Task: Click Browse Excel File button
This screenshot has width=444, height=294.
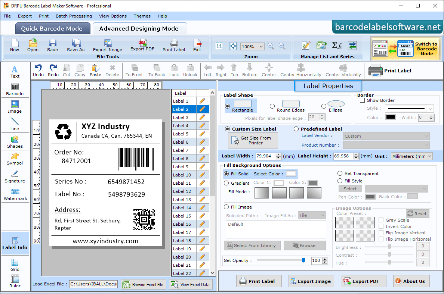Action: coord(144,284)
